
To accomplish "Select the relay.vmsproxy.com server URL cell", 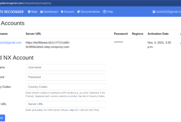I will point(48,45).
